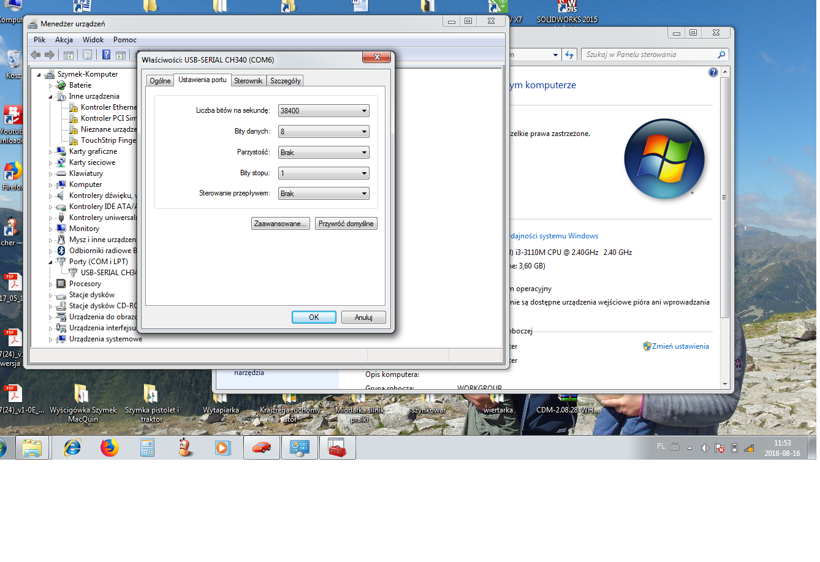
Task: Select the Klawiatury keyboard icon
Action: (61, 173)
